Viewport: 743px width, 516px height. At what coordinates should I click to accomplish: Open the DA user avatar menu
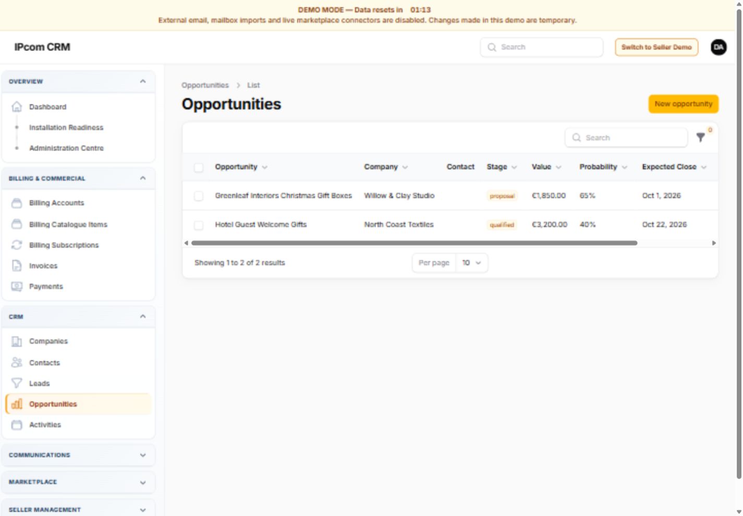(x=718, y=47)
